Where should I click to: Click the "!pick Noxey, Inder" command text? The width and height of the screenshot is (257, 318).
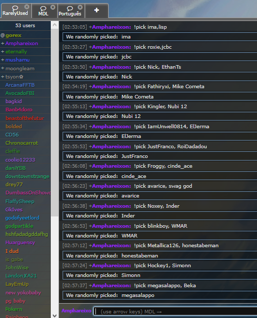click(156, 206)
